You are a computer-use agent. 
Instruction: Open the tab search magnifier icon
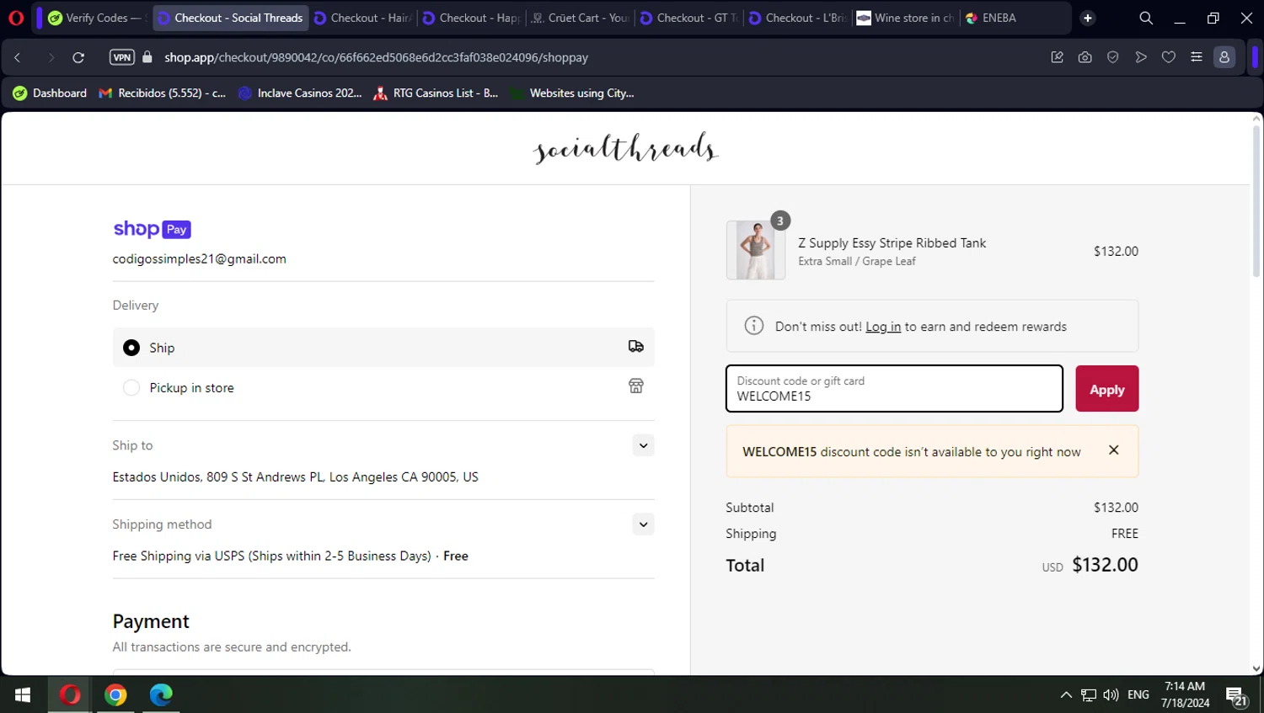1146,18
